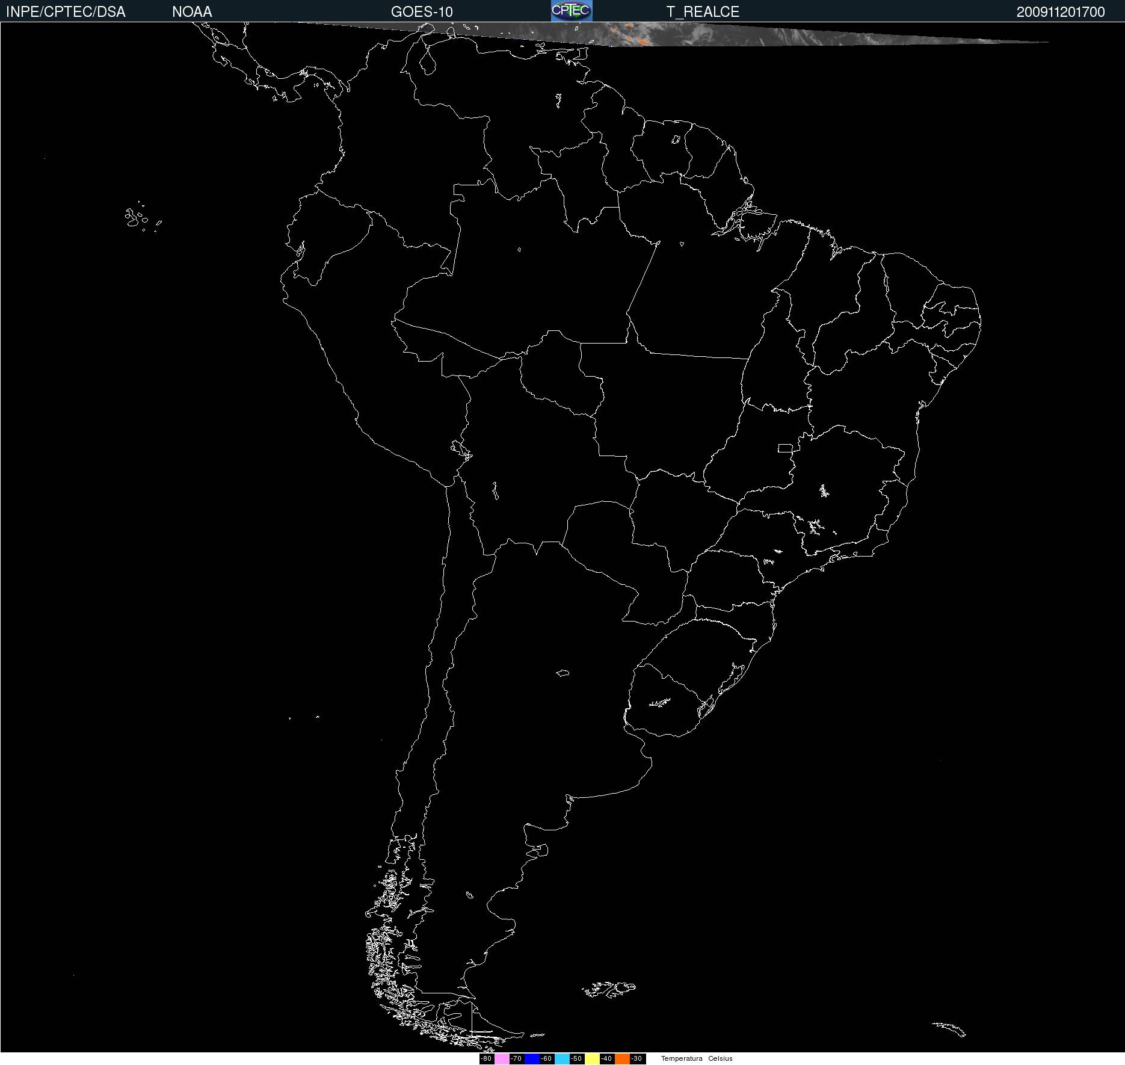Click the yellow temperature legend swatch

(592, 1058)
